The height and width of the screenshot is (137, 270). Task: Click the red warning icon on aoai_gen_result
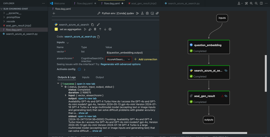point(222,96)
